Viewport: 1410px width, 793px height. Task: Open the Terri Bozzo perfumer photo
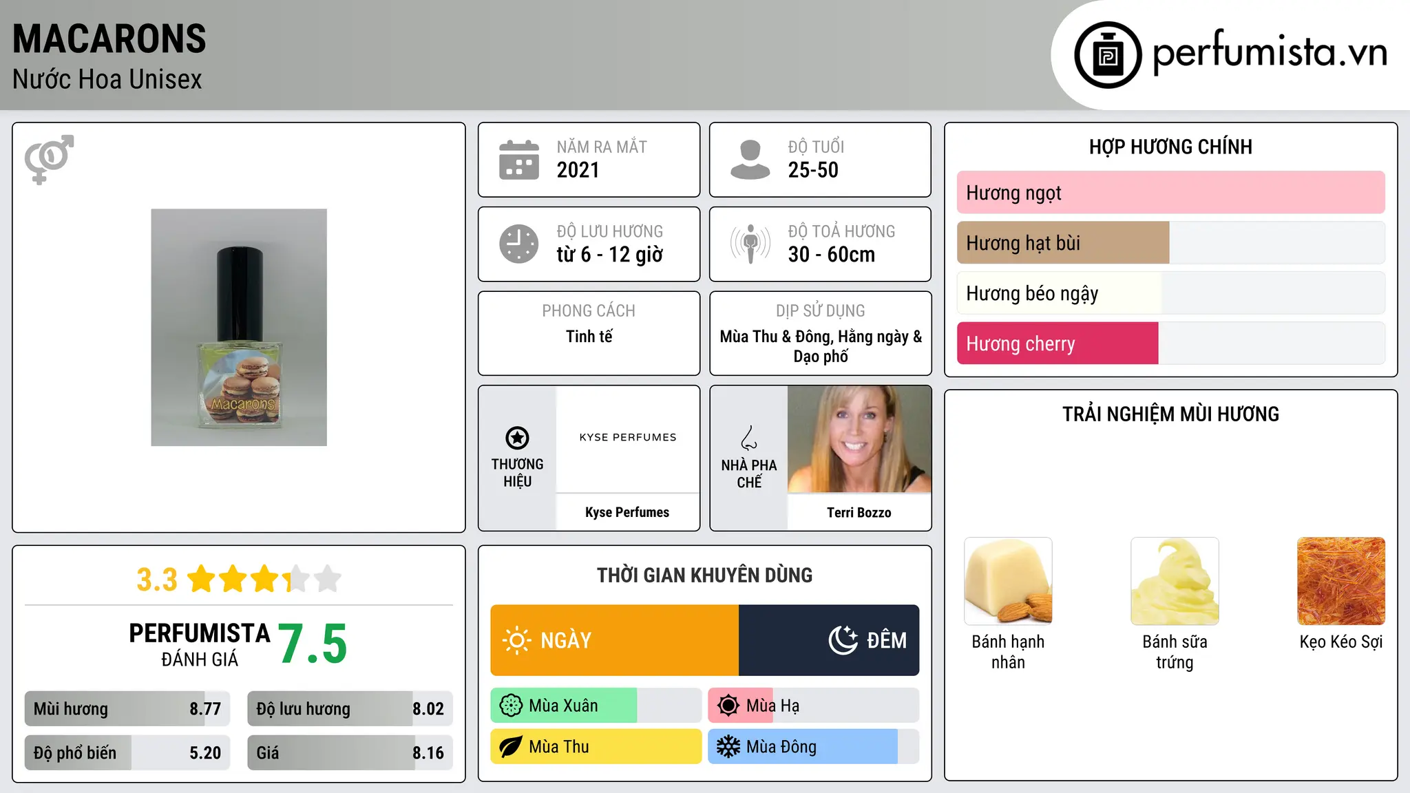(859, 439)
